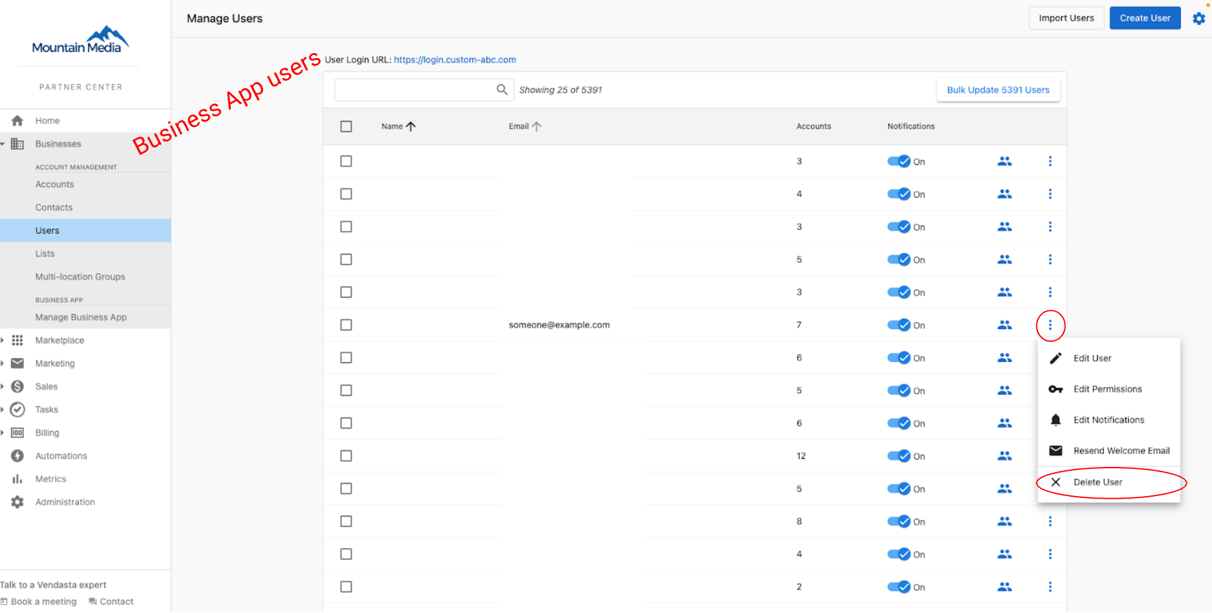
Task: Click the Accounts column header
Action: tap(814, 126)
